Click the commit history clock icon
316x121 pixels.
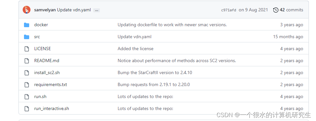tap(276, 10)
